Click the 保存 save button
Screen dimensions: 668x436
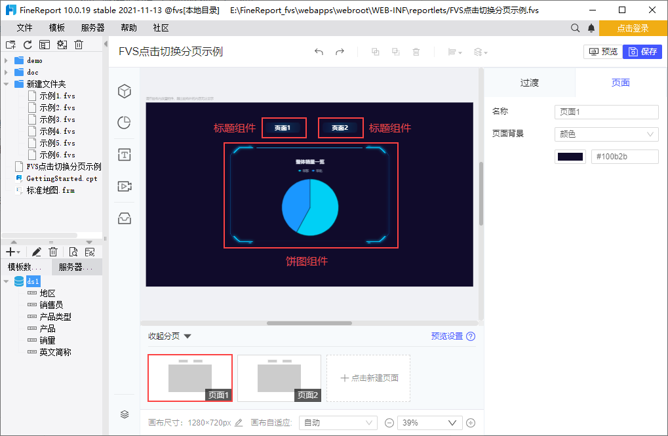coord(642,52)
